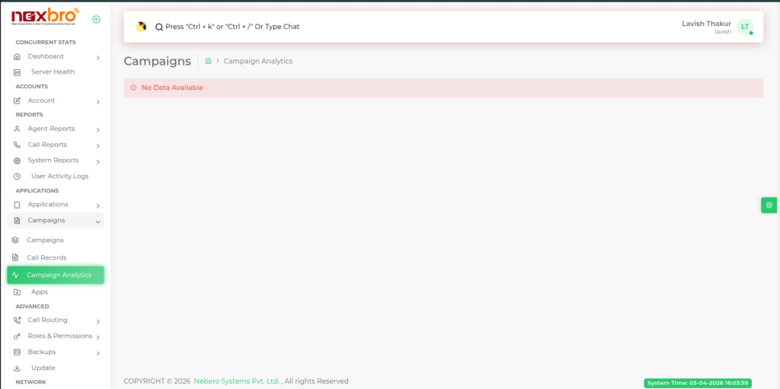Screen dimensions: 780x389
Task: Click the Lavish Thakur username
Action: 706,24
